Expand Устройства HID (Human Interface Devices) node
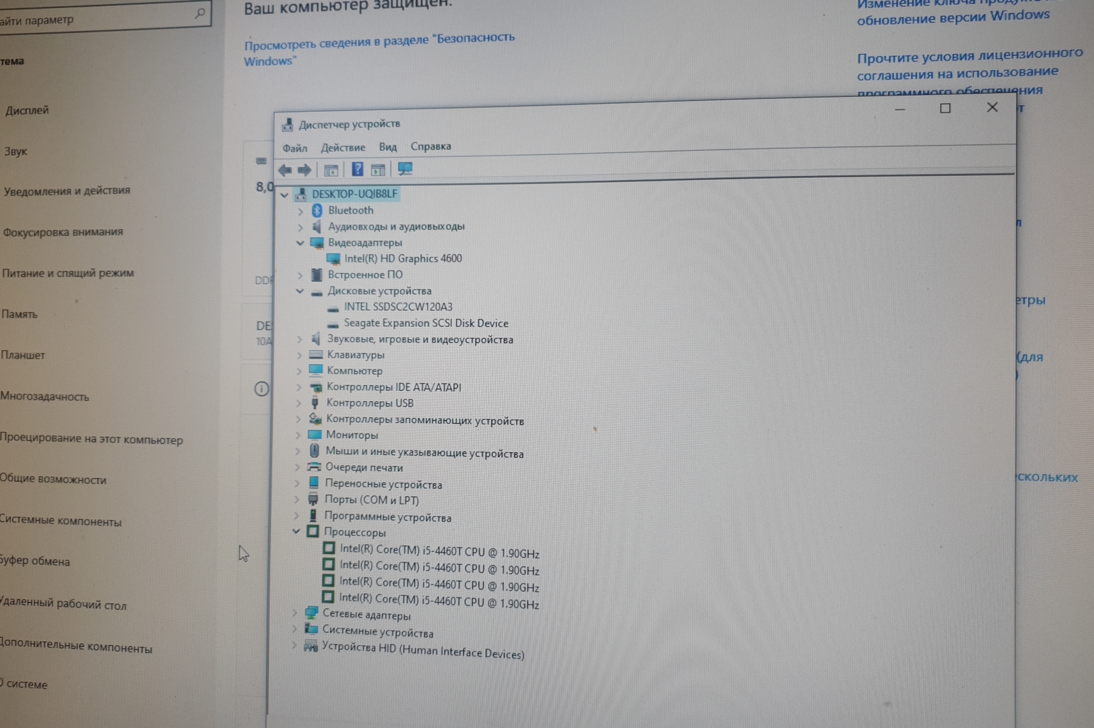 click(294, 645)
